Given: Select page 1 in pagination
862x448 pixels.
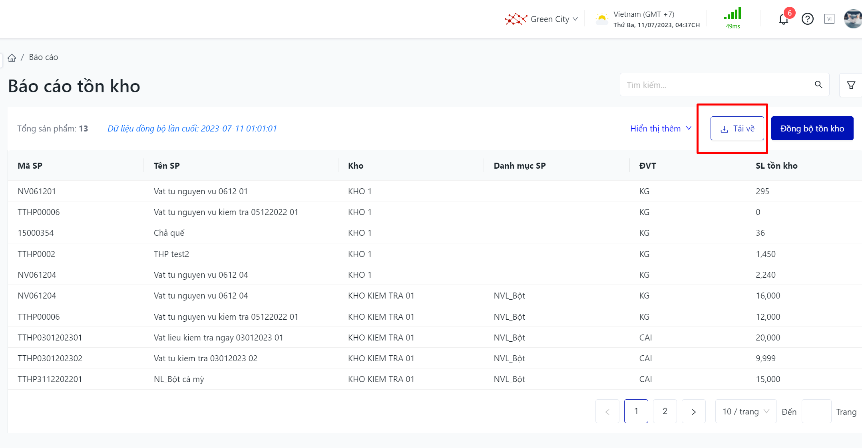Looking at the screenshot, I should click(x=636, y=411).
